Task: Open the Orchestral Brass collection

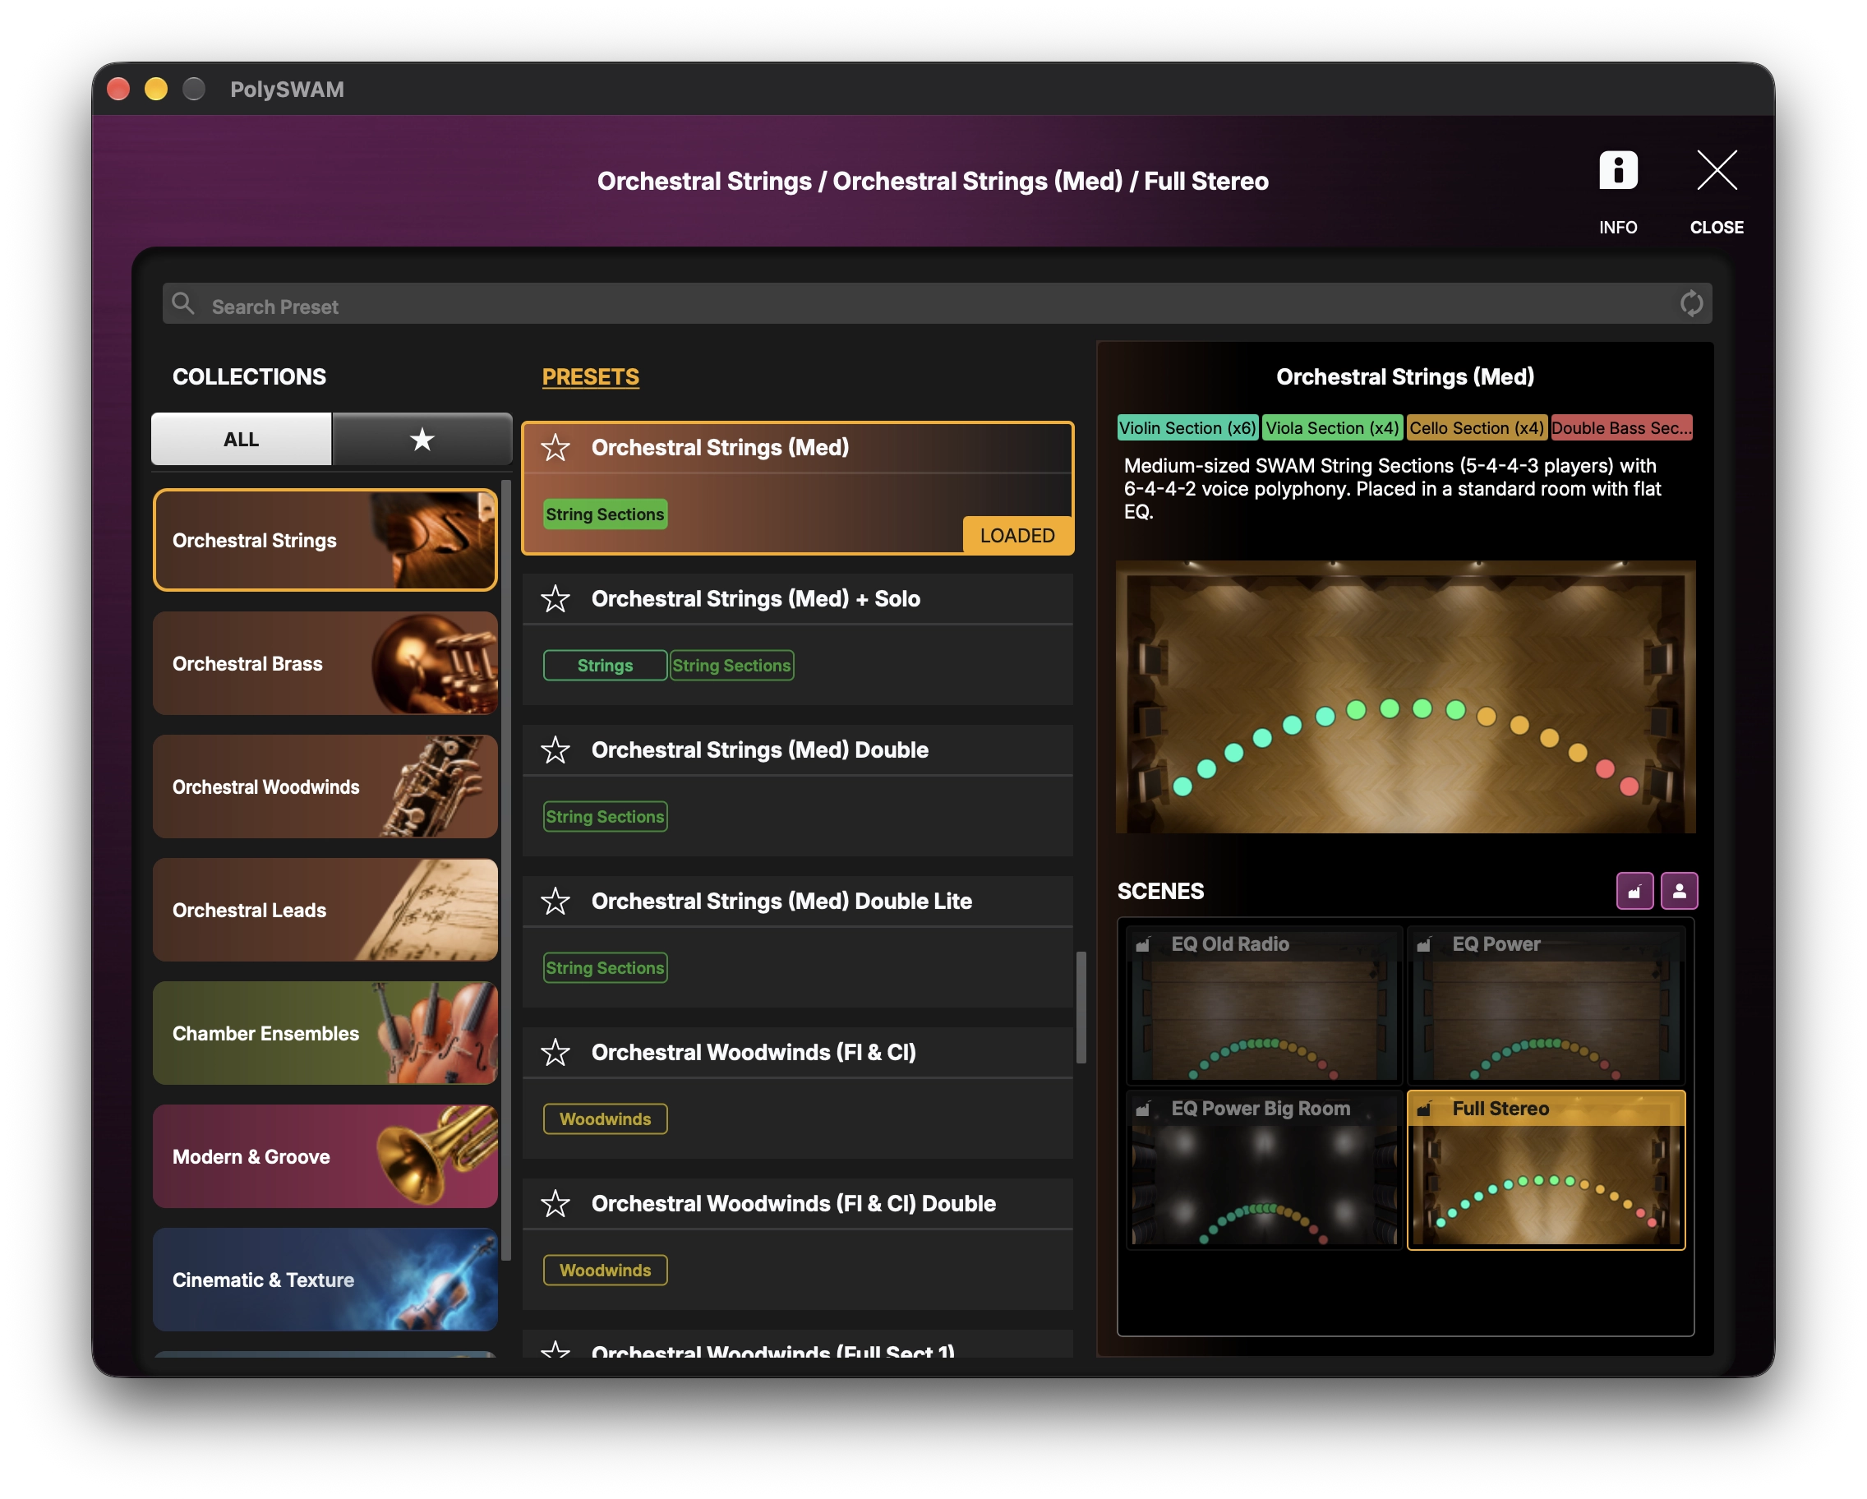Action: [x=325, y=663]
